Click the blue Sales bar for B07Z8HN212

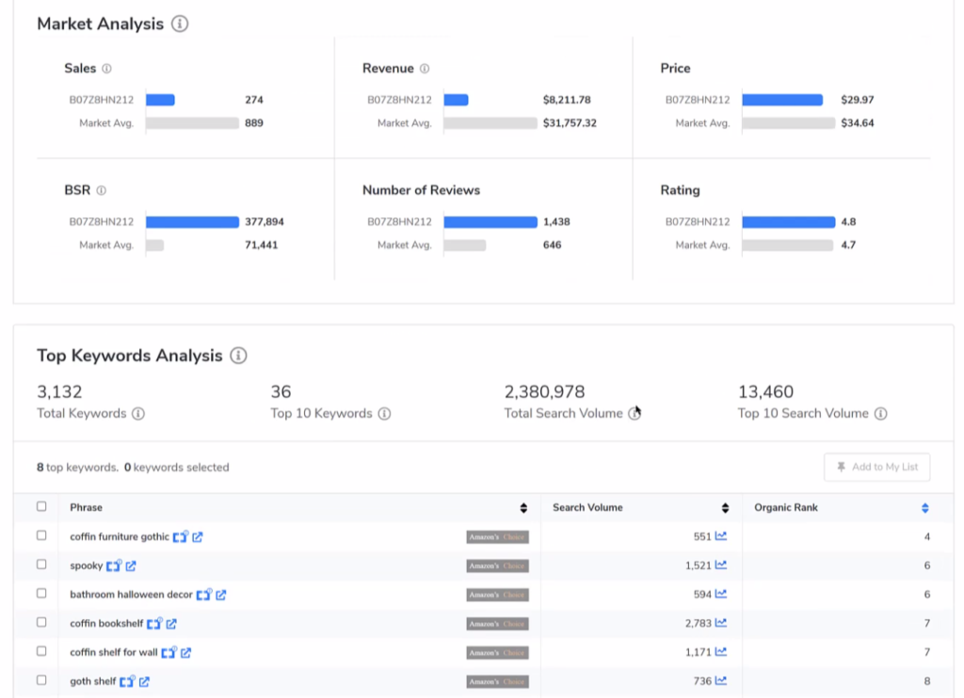(160, 100)
